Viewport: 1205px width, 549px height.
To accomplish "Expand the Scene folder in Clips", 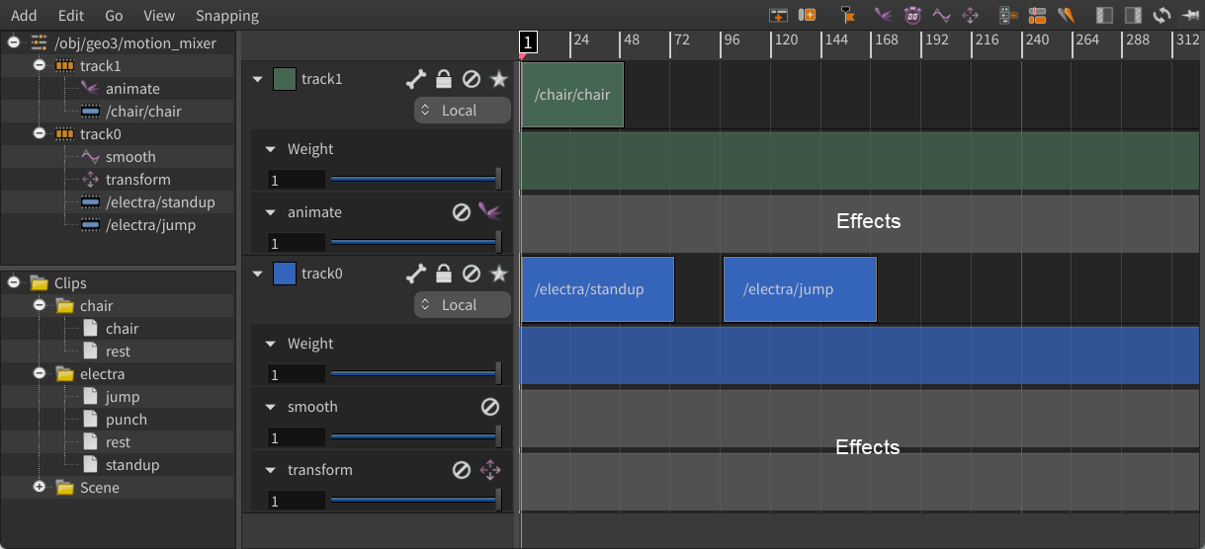I will pyautogui.click(x=40, y=487).
